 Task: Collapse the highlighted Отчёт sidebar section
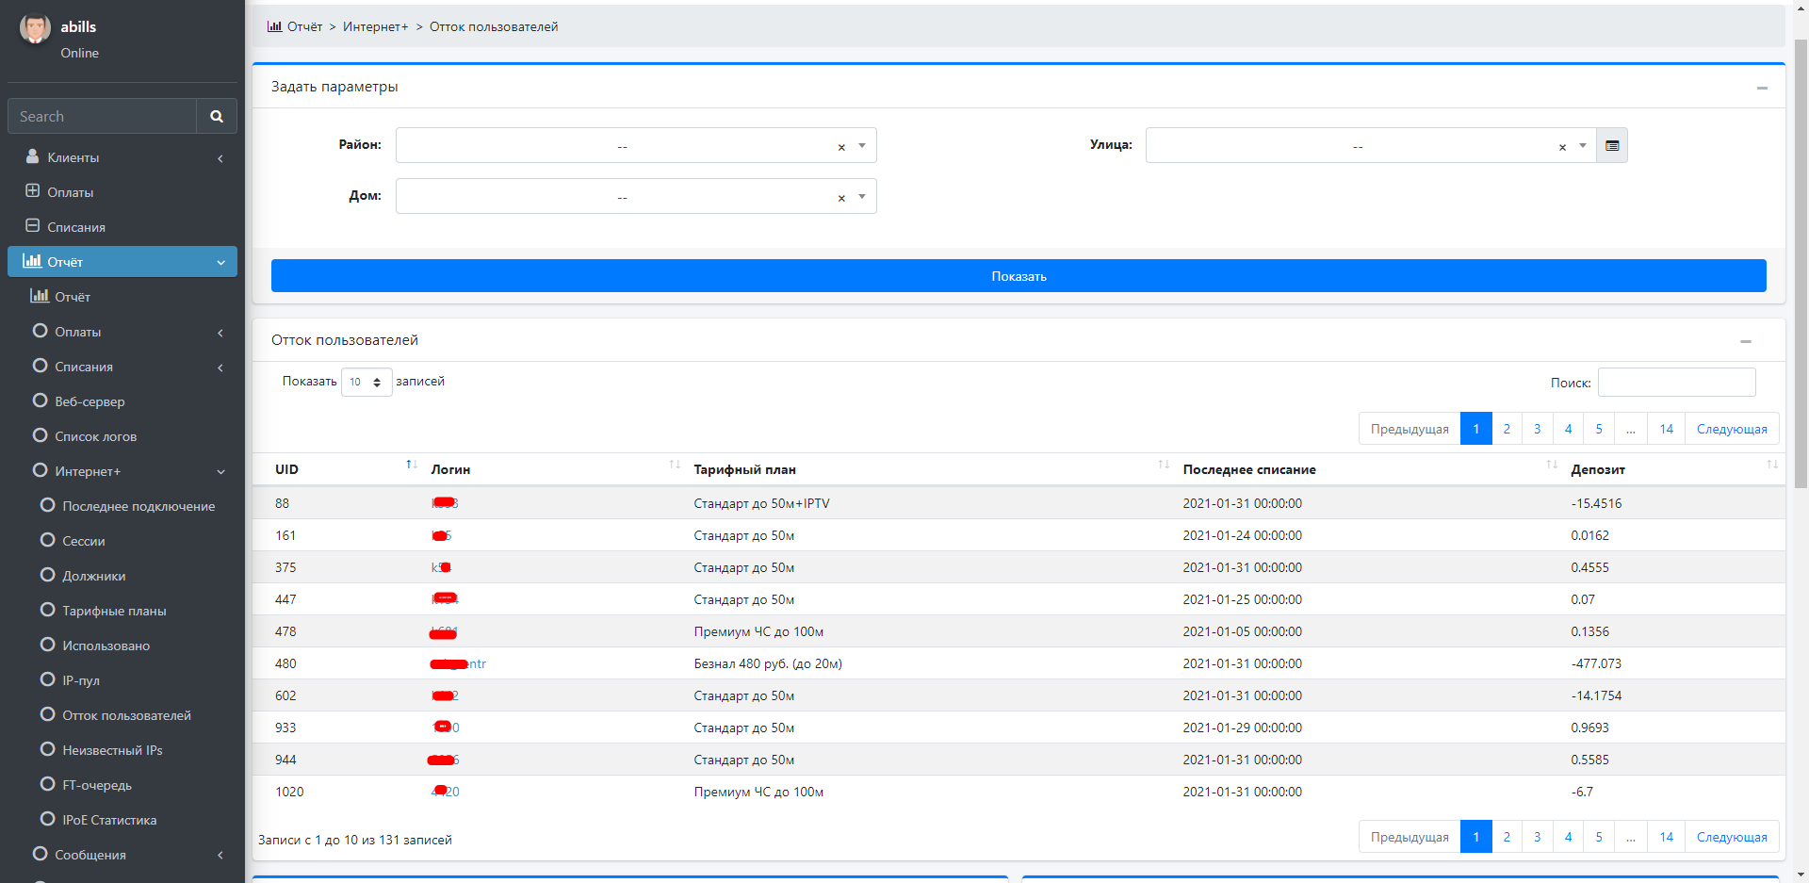(x=122, y=262)
